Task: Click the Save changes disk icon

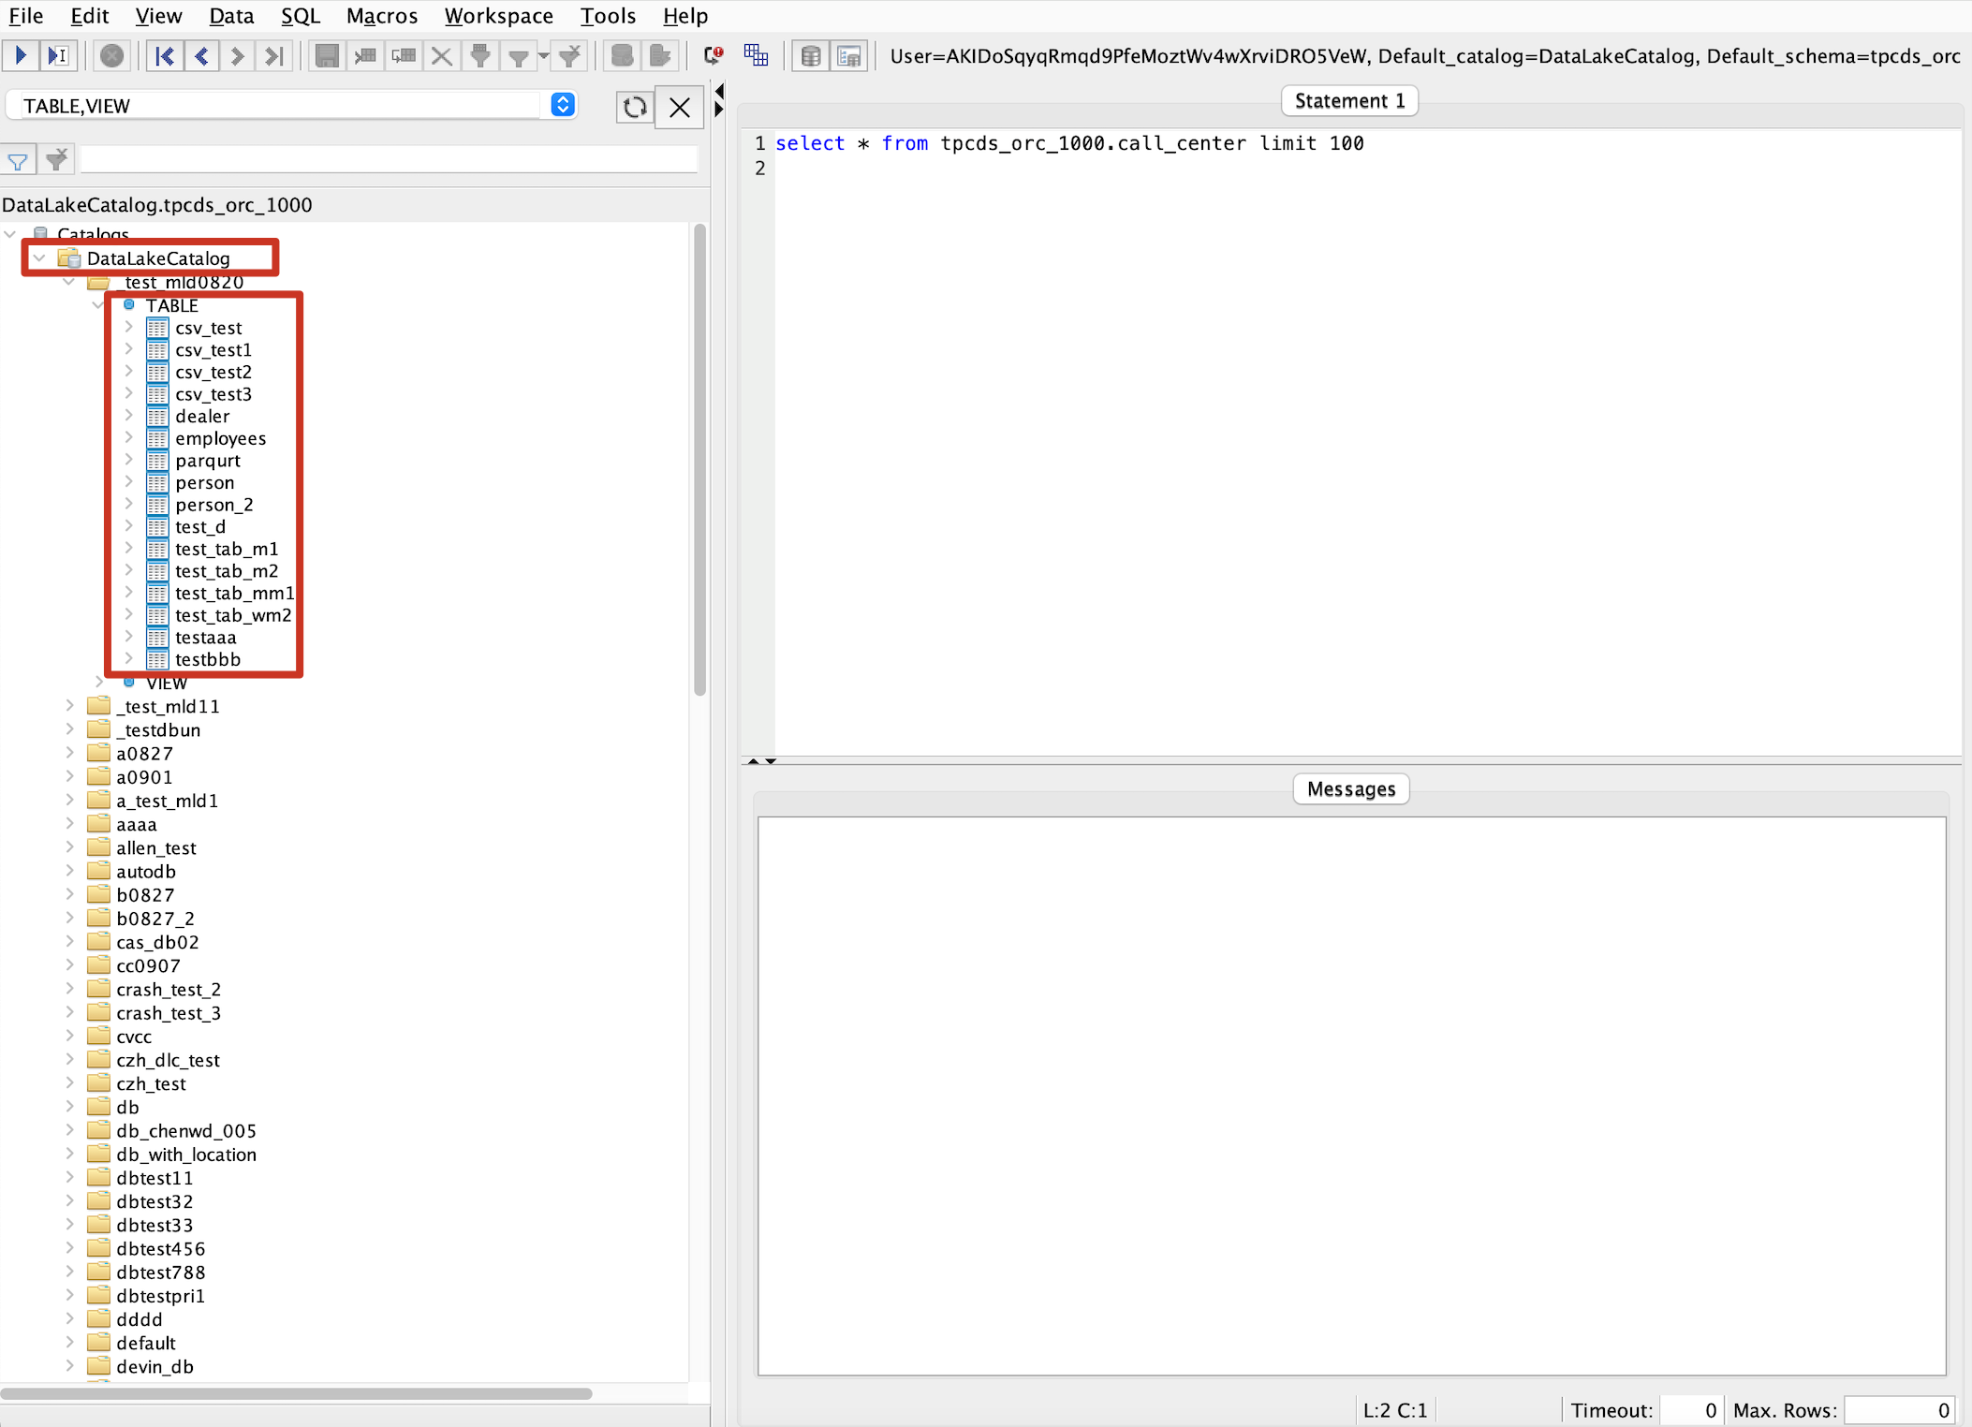Action: (x=326, y=56)
